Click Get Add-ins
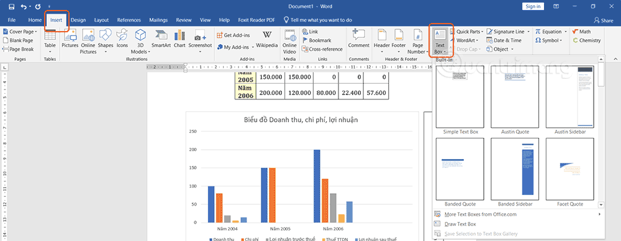The width and height of the screenshot is (621, 241). pos(233,35)
